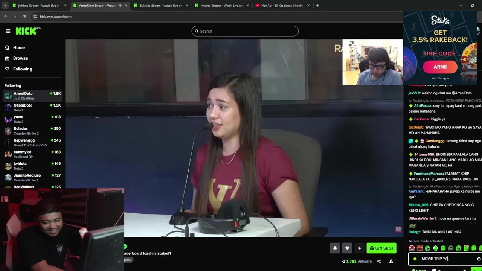Insert the laughing man face emote
Screen dimensions: 482x271
click(x=420, y=248)
